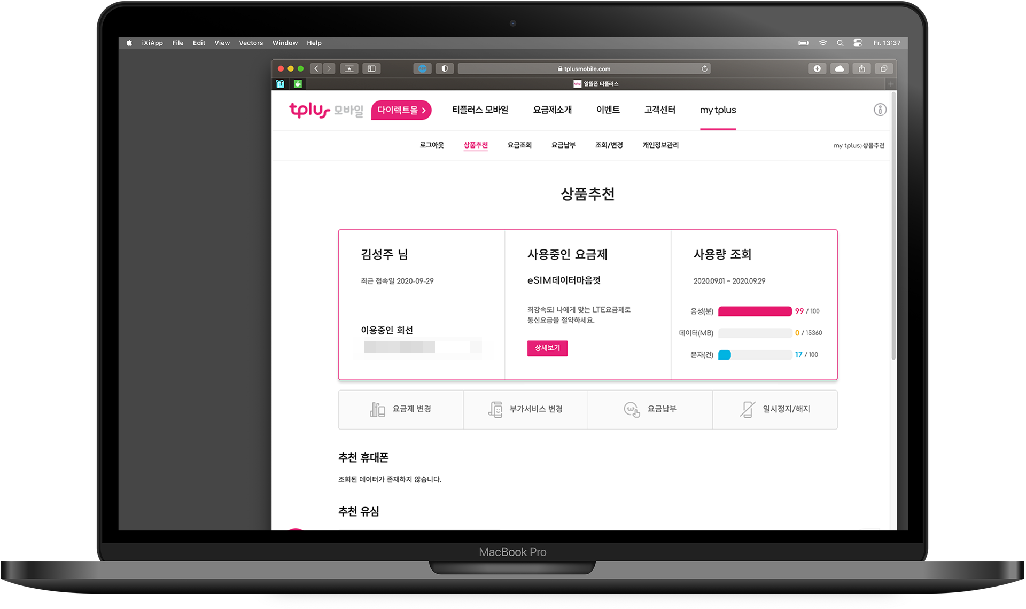
Task: Click the 로그아웃 logout link
Action: 431,145
